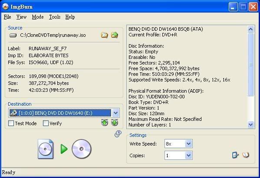Viewport: 260px width, 178px height.
Task: Click the green down-arrow tray button
Action: click(115, 123)
